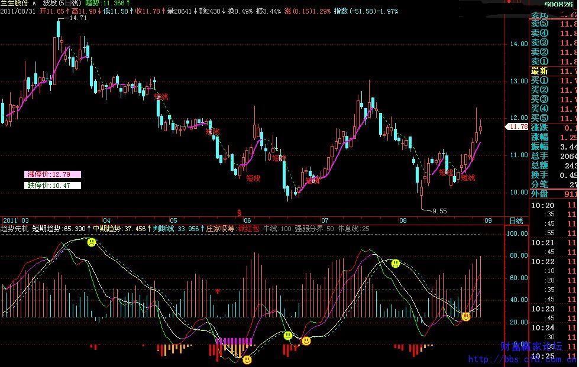Image resolution: width=579 pixels, height=367 pixels.
Task: Click the stock code 600826
Action: click(559, 4)
